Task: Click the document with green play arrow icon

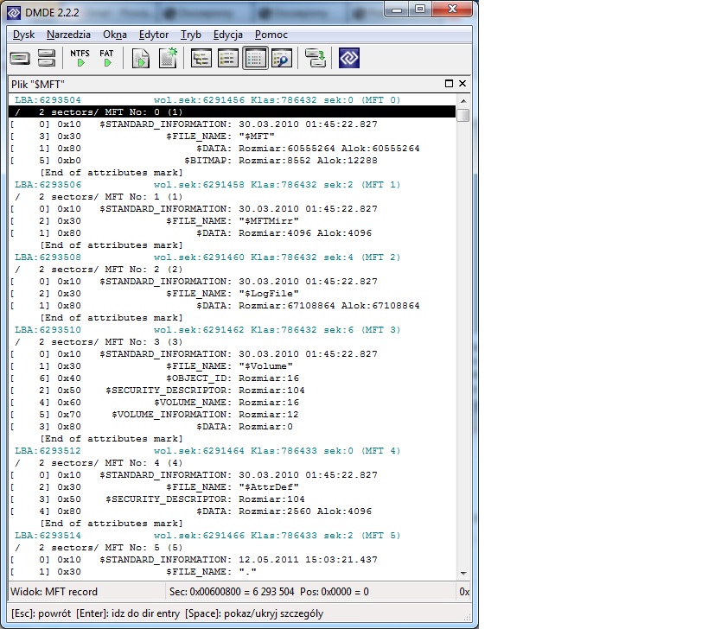Action: pos(140,58)
